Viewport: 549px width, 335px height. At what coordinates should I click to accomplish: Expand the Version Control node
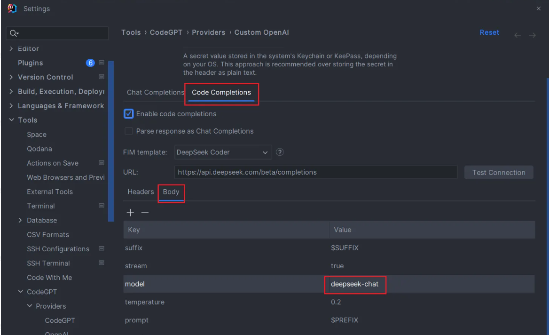[x=11, y=77]
